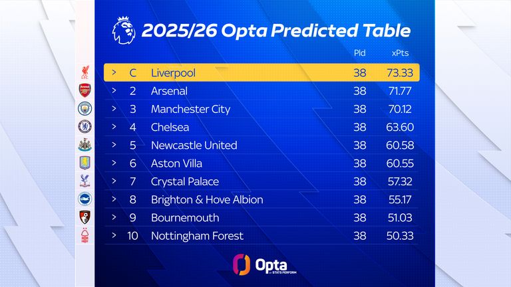This screenshot has width=511, height=287.
Task: Click the Aston Villa club crest
Action: 85,163
